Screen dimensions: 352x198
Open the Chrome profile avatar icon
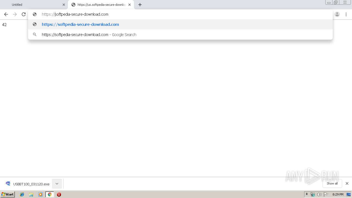337,14
